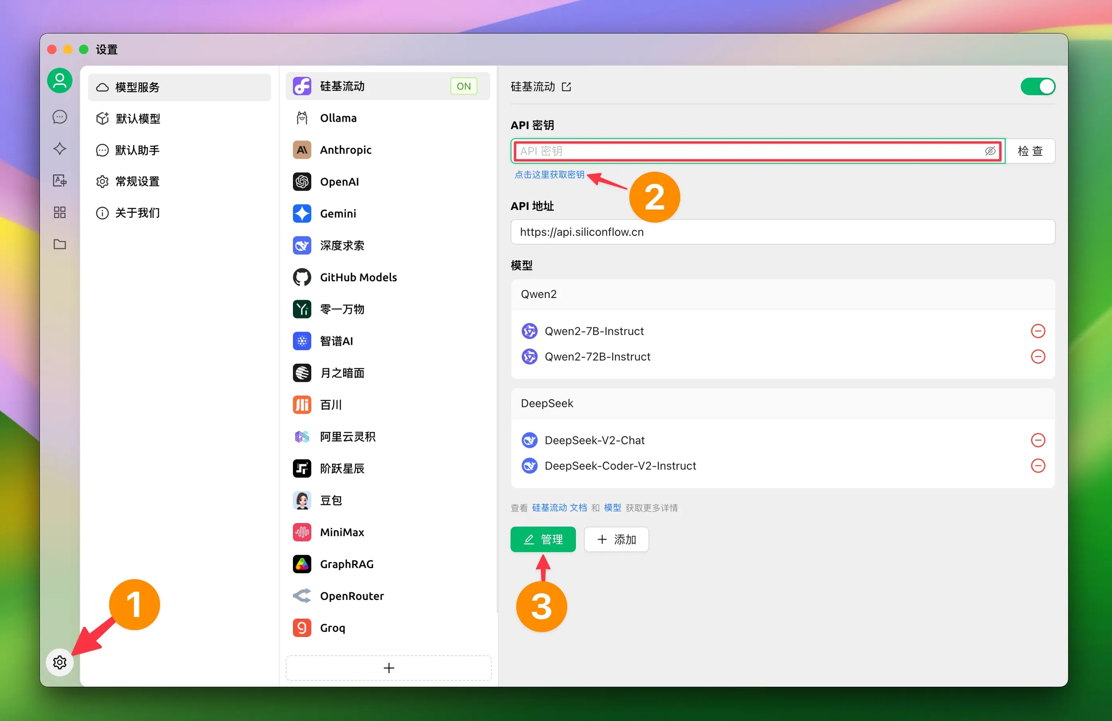Screen dimensions: 1112x721
Task: Click the plus button below provider list
Action: [389, 668]
